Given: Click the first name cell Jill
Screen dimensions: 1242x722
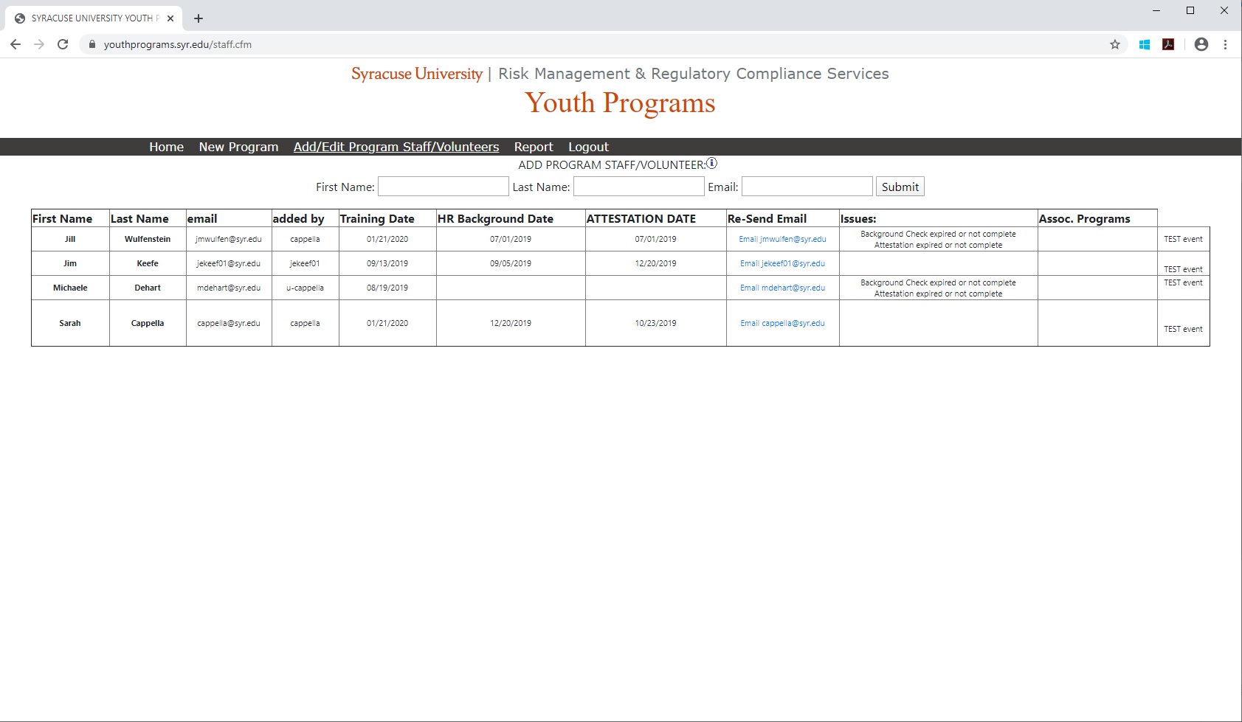Looking at the screenshot, I should (70, 239).
